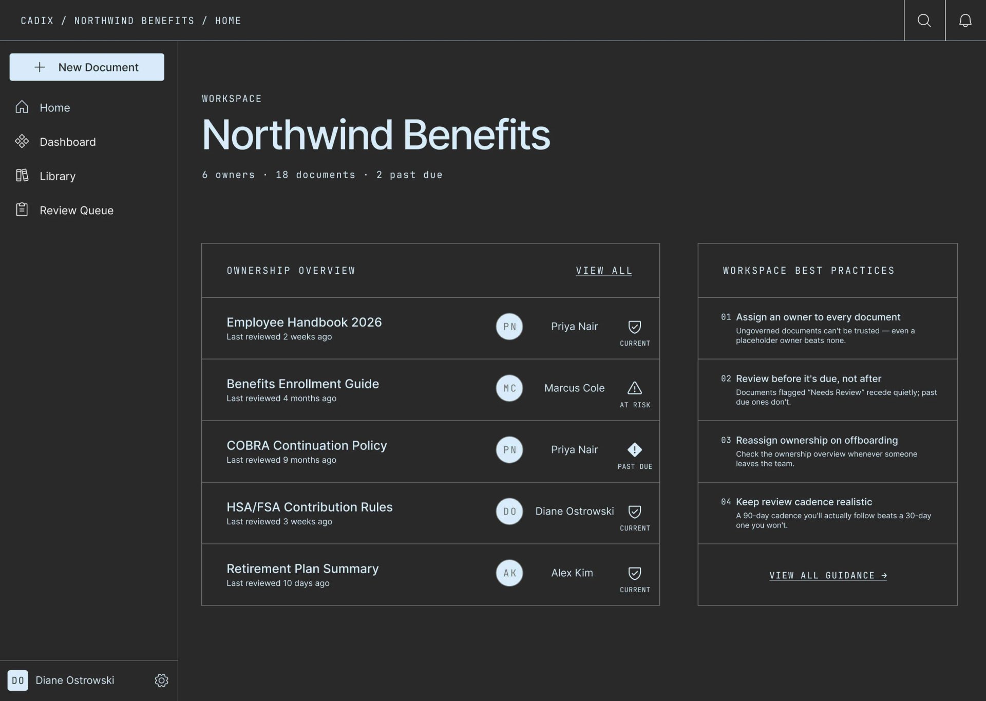Click the At Risk warning triangle icon

point(635,388)
